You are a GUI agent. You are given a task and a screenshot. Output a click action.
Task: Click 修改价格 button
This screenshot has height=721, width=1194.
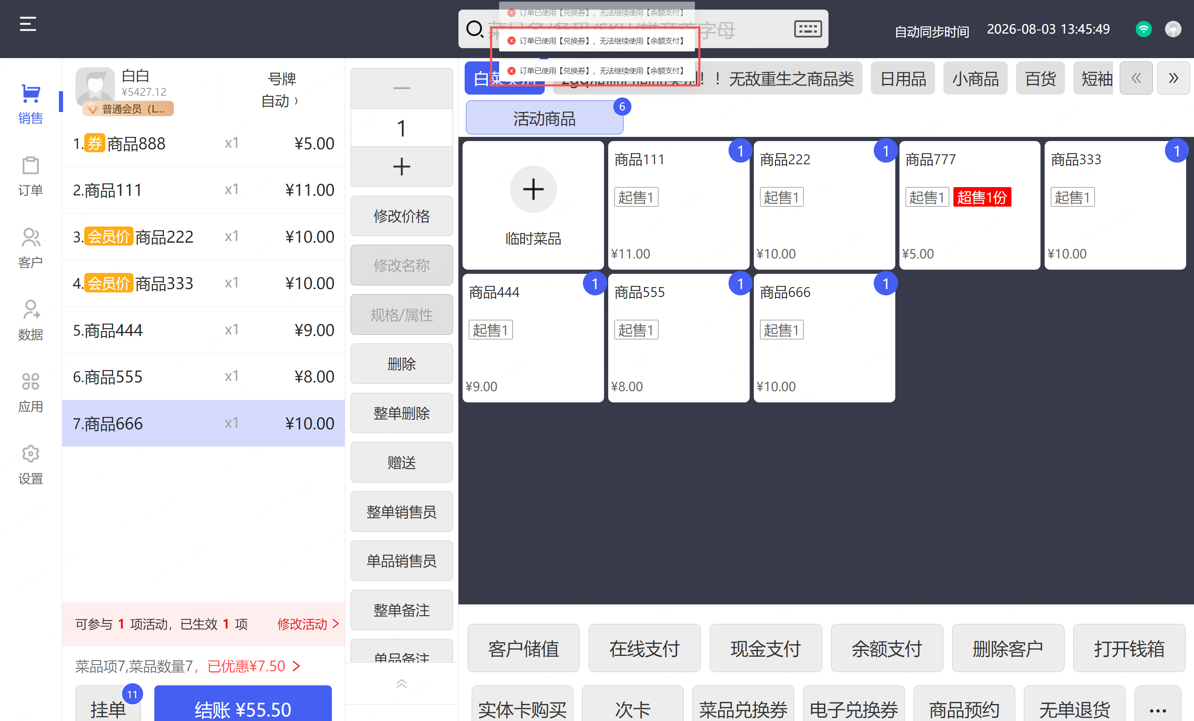[x=401, y=216]
